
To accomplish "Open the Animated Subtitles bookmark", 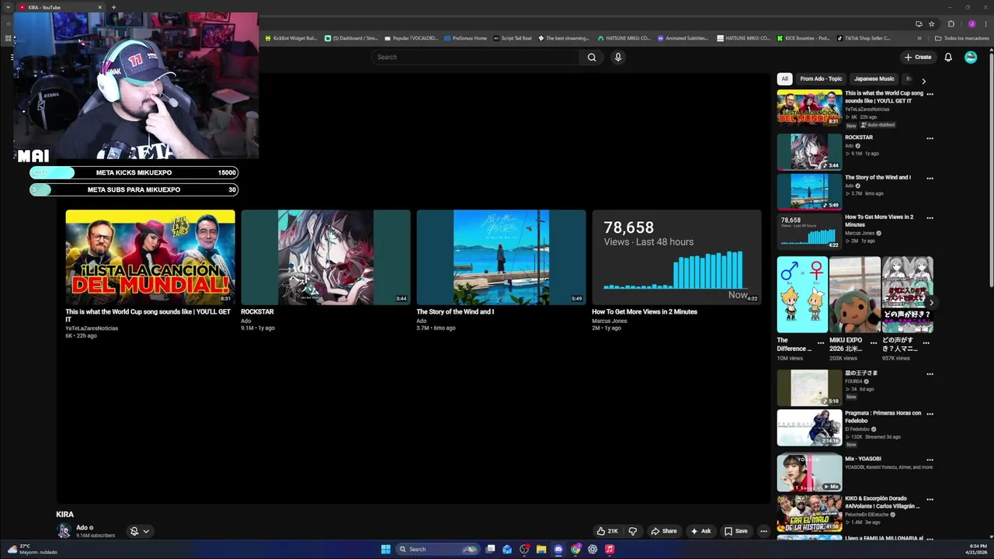I will point(683,38).
